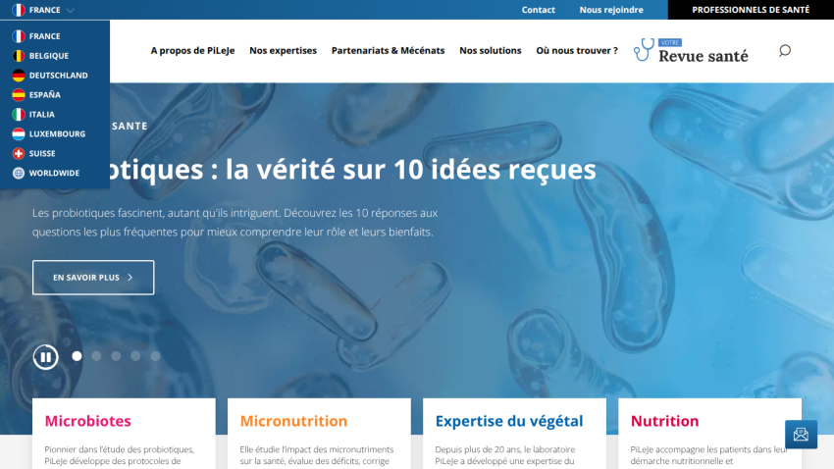Click the VOTRE badge above Revue santé
This screenshot has width=834, height=469.
click(669, 42)
